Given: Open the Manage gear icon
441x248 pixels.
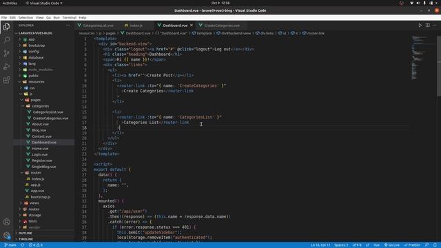Looking at the screenshot, I should (6, 235).
